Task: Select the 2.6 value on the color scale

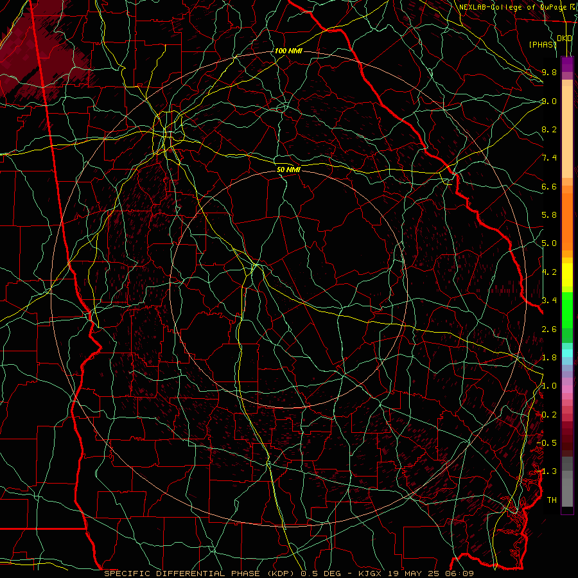Action: 549,329
